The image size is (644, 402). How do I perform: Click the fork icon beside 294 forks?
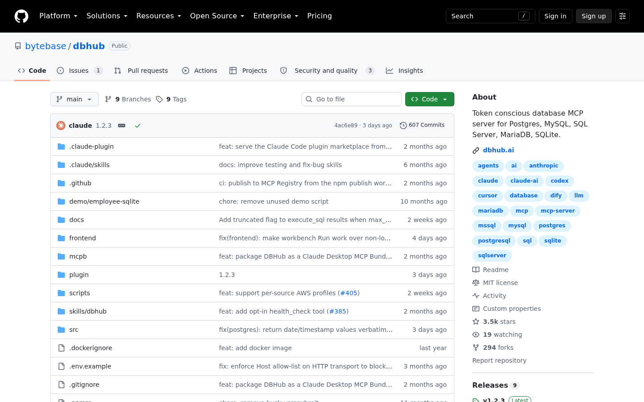[x=476, y=348]
